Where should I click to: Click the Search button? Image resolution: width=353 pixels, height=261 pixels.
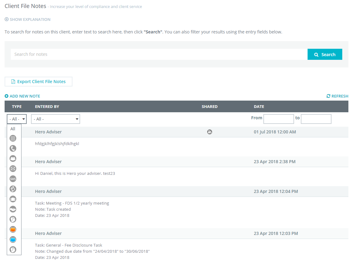point(325,54)
